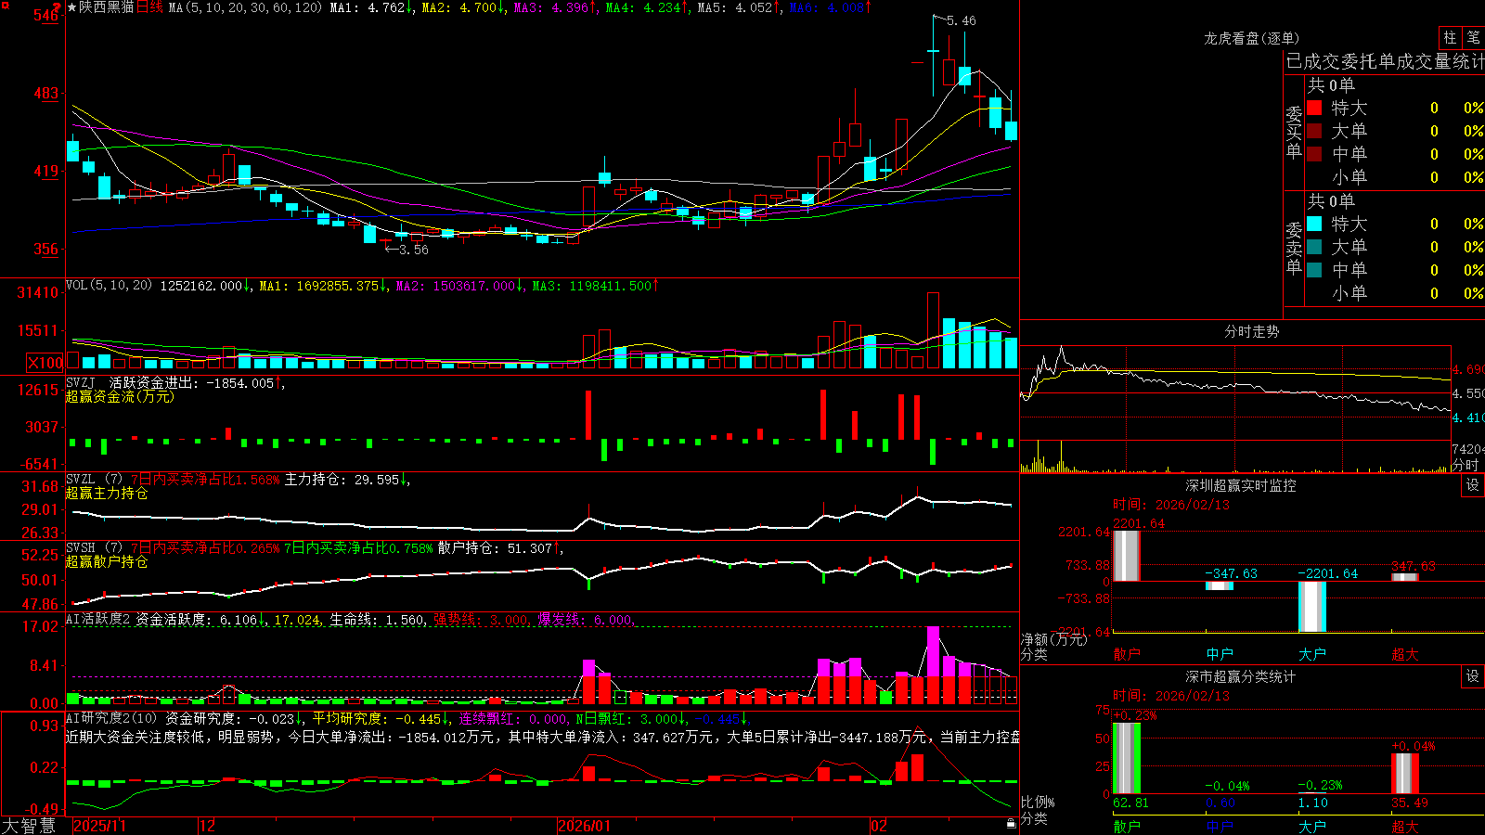This screenshot has height=835, width=1485.
Task: Click the MA(5,10,20,30,60,120) indicator label
Action: click(245, 7)
